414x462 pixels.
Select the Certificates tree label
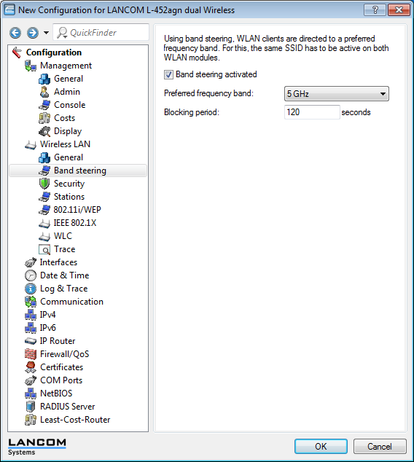click(61, 367)
